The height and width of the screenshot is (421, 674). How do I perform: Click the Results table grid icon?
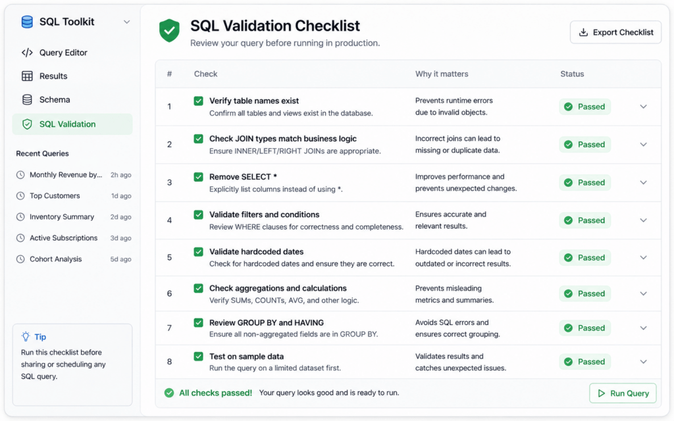point(27,76)
